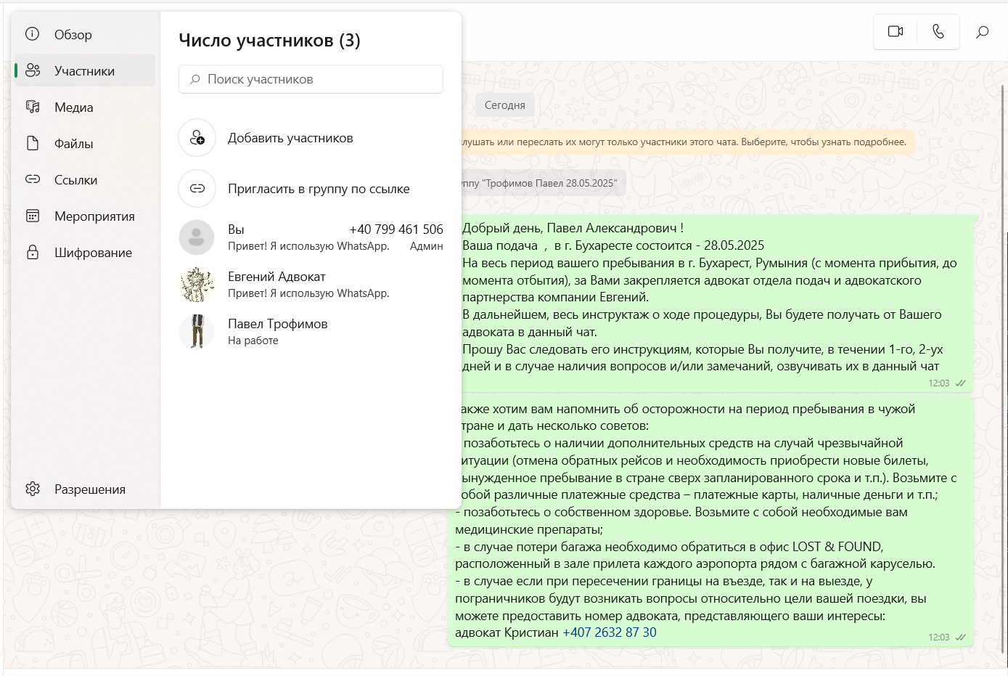Open the Обзор tab
This screenshot has width=1008, height=676.
85,34
